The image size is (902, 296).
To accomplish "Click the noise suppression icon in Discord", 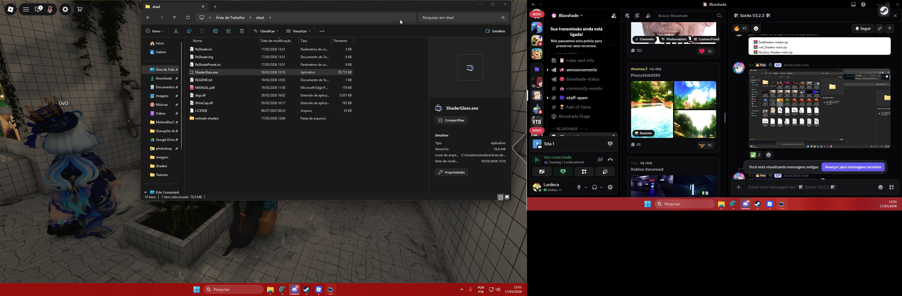I will click(600, 160).
